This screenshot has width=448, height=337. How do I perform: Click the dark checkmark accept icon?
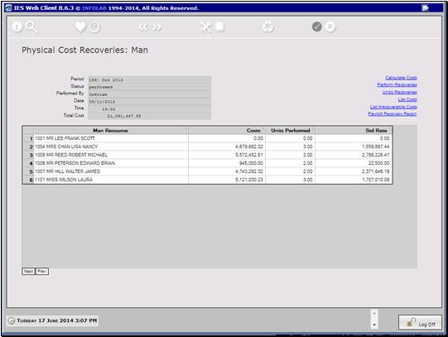(x=317, y=26)
